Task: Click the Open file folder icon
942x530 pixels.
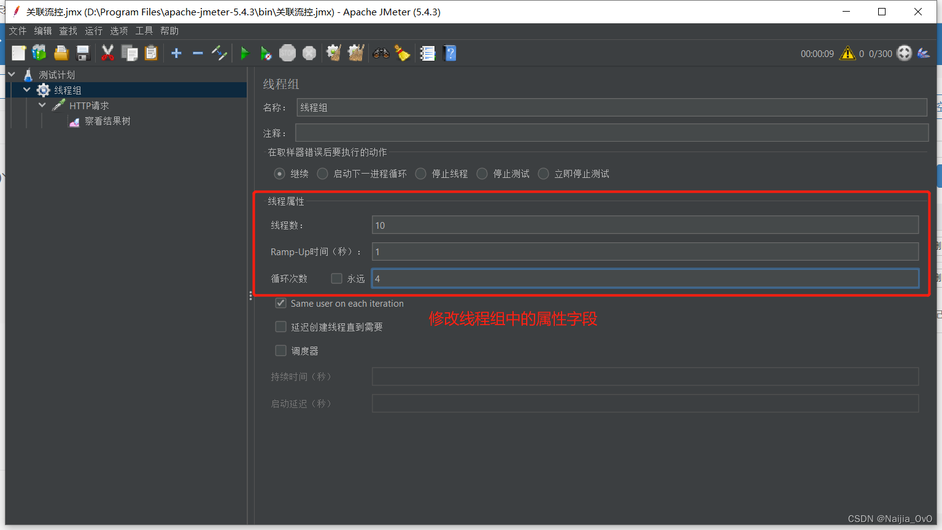Action: coord(61,53)
